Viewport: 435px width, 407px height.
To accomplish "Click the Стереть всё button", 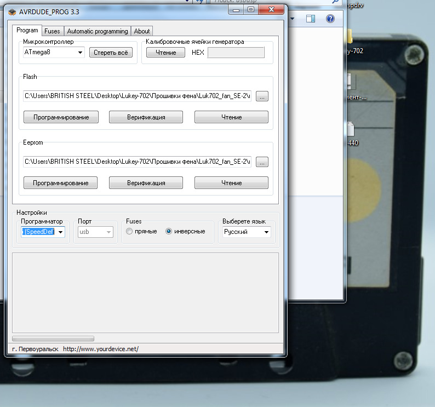I will 111,53.
